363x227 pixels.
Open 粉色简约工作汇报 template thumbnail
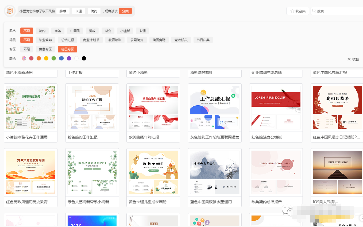pyautogui.click(x=92, y=107)
